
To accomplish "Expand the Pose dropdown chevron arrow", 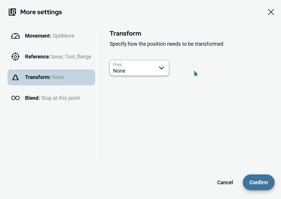I will click(161, 68).
